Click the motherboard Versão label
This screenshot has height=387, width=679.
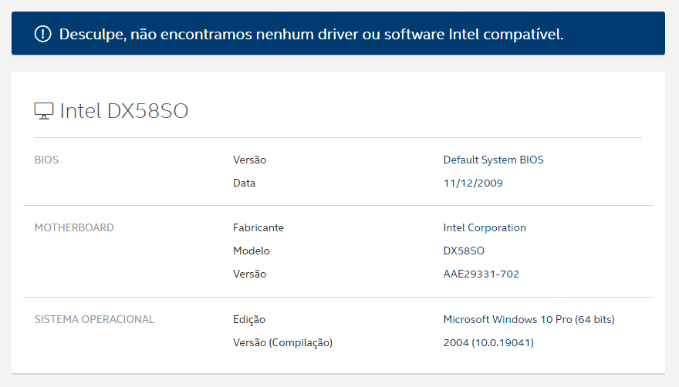point(249,274)
